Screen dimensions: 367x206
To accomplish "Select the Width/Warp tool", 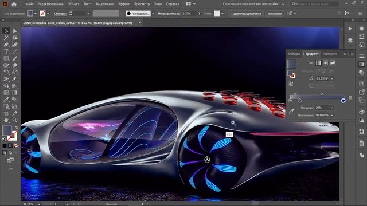I will pos(6,79).
